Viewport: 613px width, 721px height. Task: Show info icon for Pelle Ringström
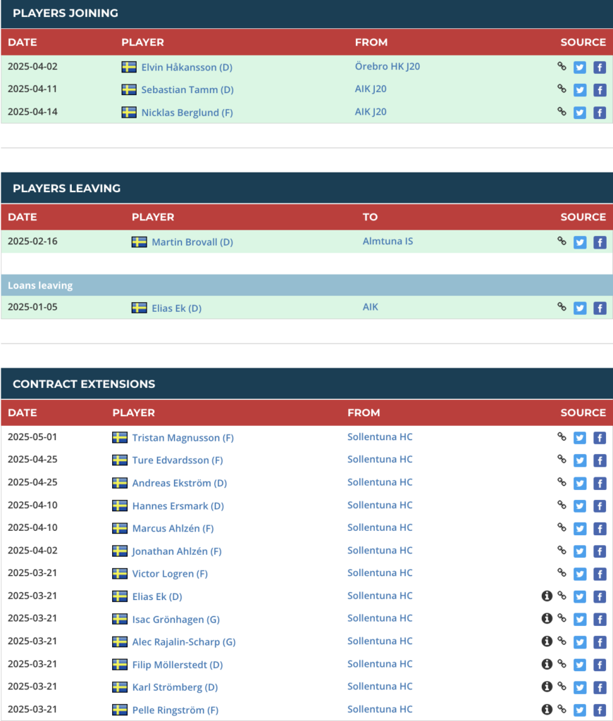[x=547, y=709]
